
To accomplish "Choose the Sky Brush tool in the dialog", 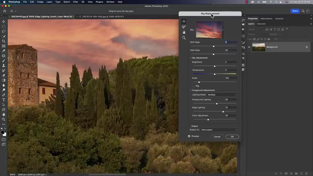I will [184, 27].
